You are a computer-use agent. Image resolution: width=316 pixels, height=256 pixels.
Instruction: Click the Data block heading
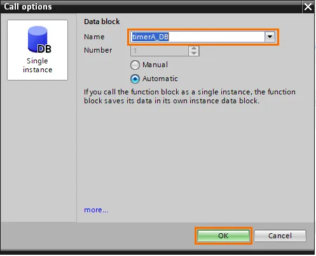[102, 22]
